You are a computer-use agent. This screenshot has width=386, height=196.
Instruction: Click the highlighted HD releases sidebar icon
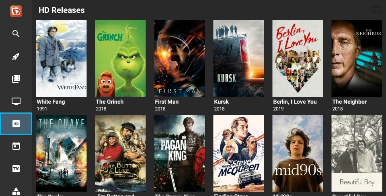point(16,124)
